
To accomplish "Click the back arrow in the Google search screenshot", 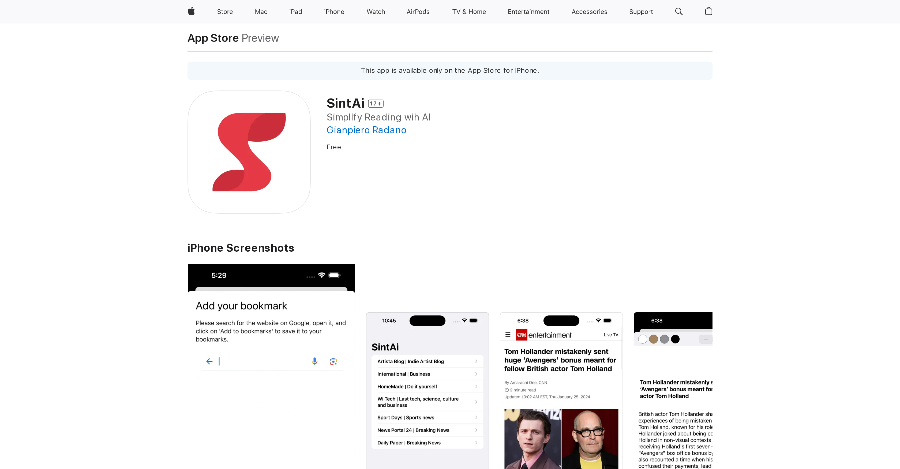I will pyautogui.click(x=209, y=361).
